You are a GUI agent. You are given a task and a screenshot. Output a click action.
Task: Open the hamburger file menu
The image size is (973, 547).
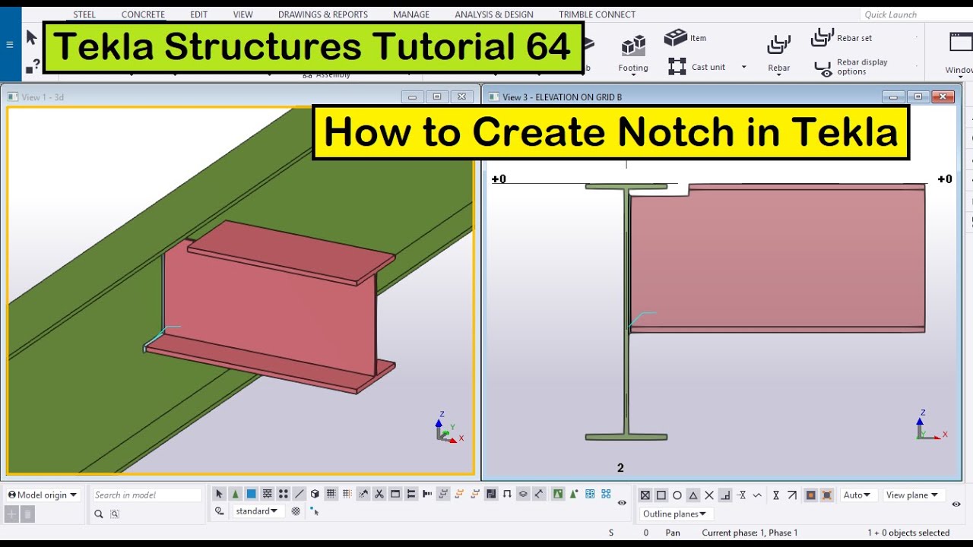pos(10,44)
